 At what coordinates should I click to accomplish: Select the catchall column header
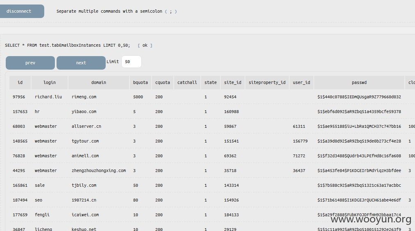point(187,83)
